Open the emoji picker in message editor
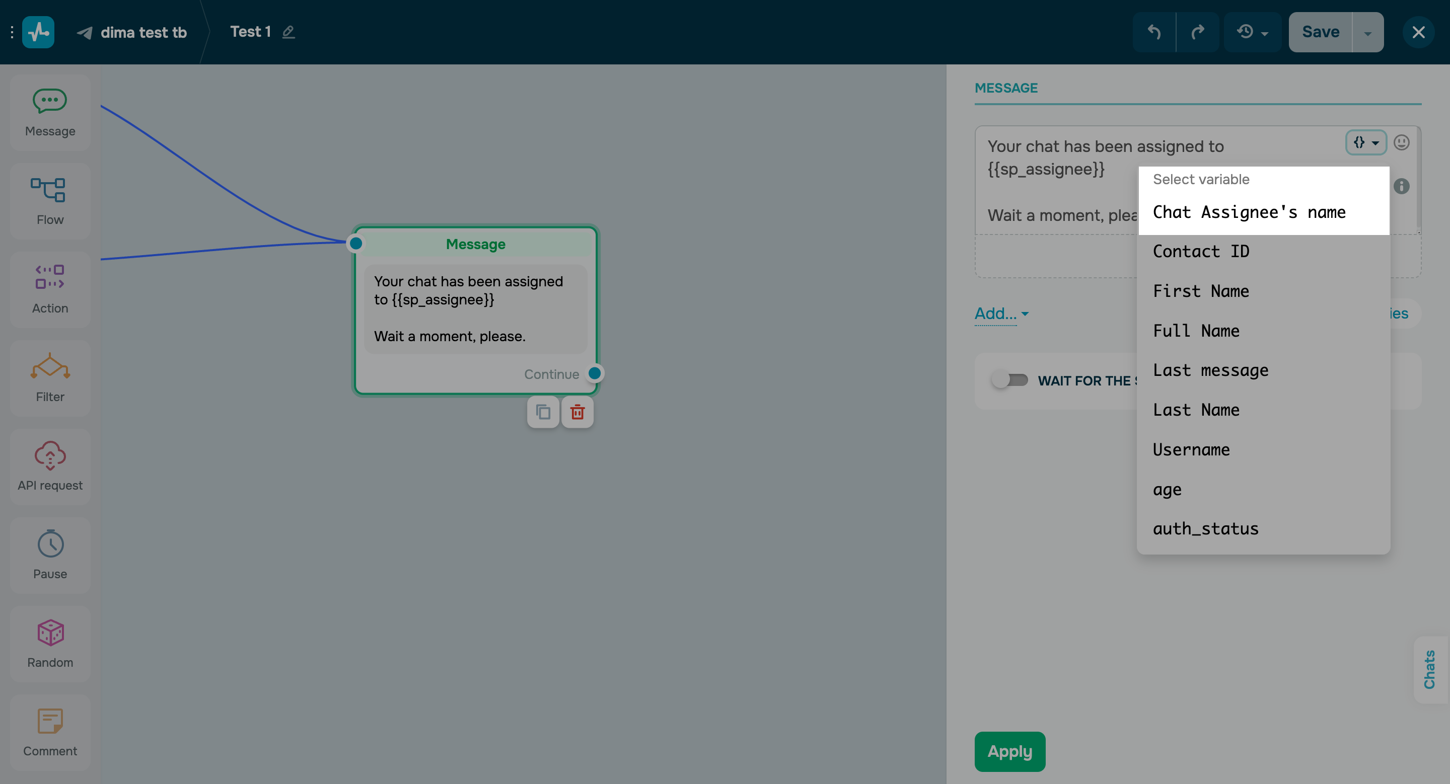 pos(1402,142)
